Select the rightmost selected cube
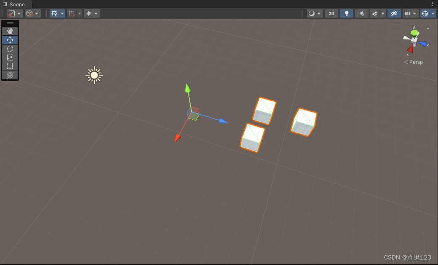 point(304,122)
